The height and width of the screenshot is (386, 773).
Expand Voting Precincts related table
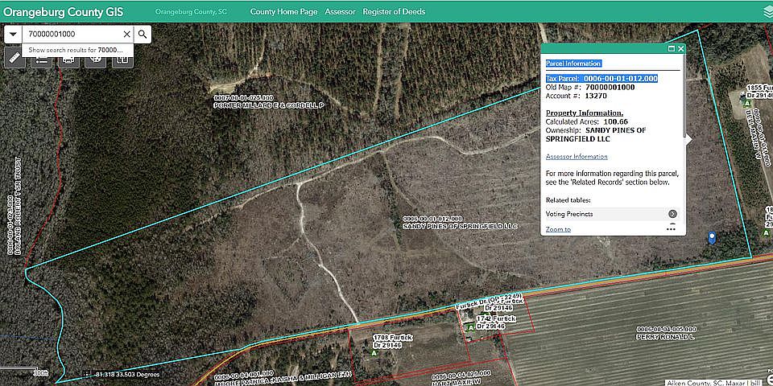(x=672, y=214)
